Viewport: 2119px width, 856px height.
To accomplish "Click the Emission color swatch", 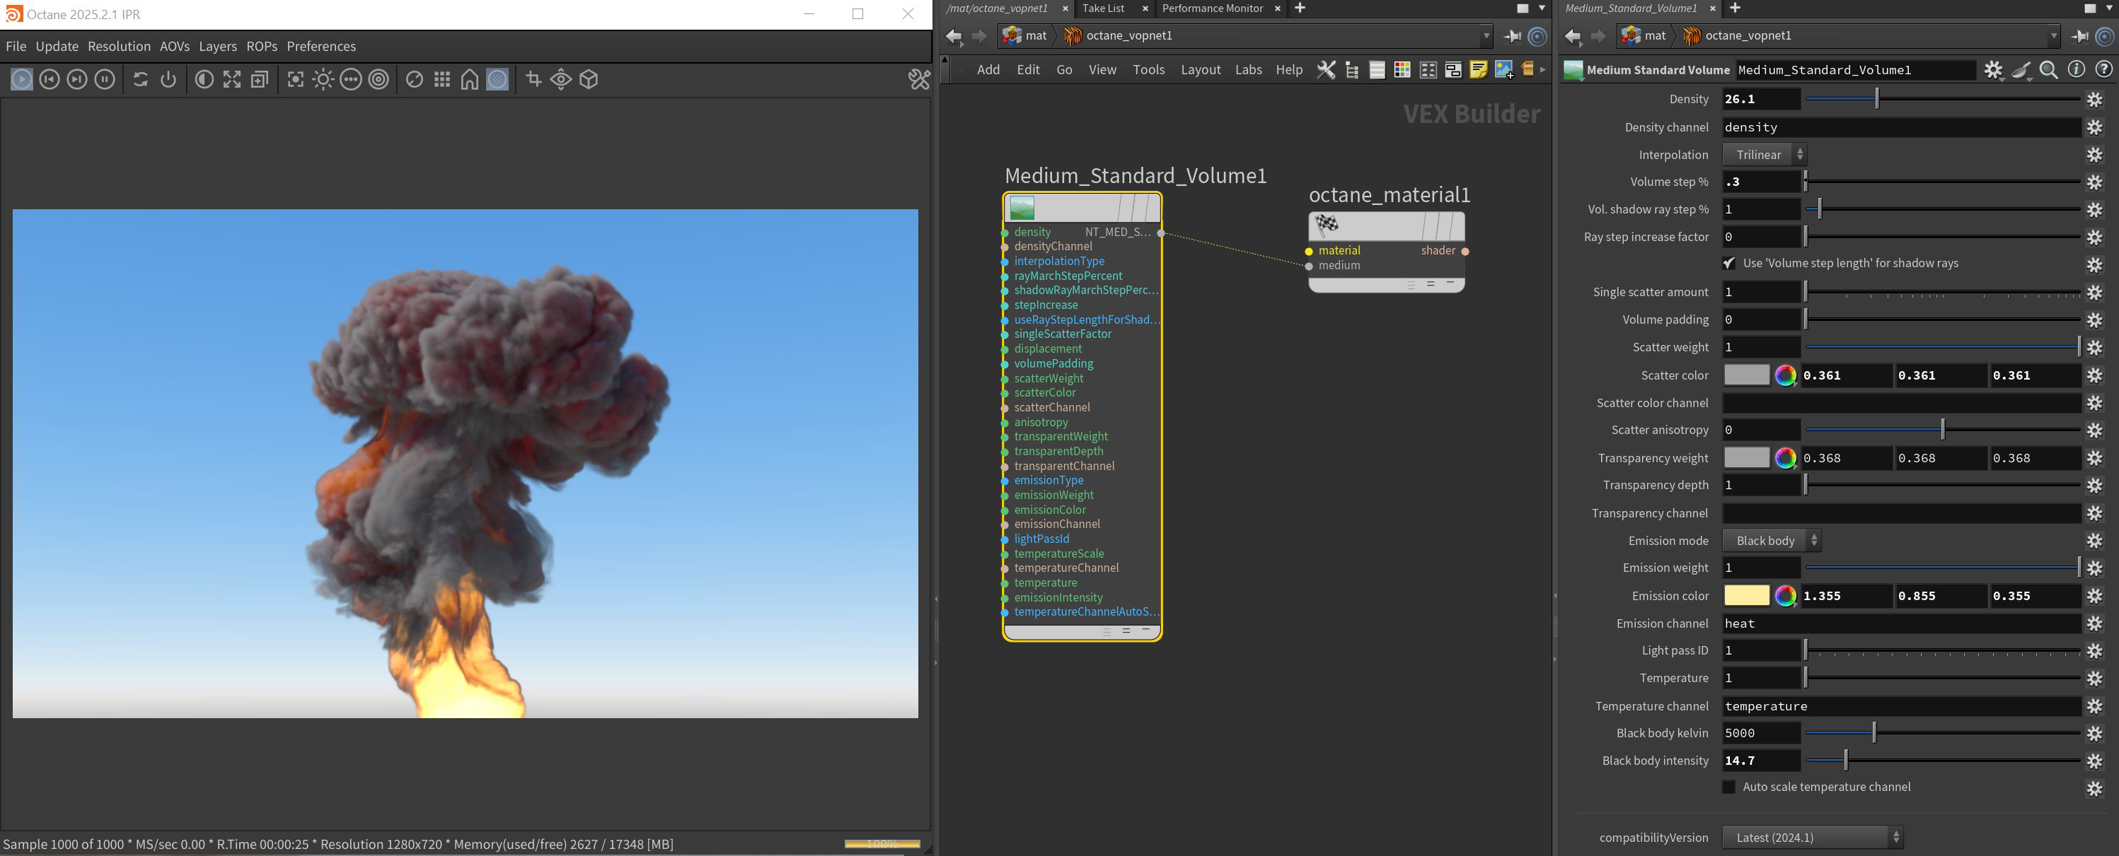I will coord(1745,596).
